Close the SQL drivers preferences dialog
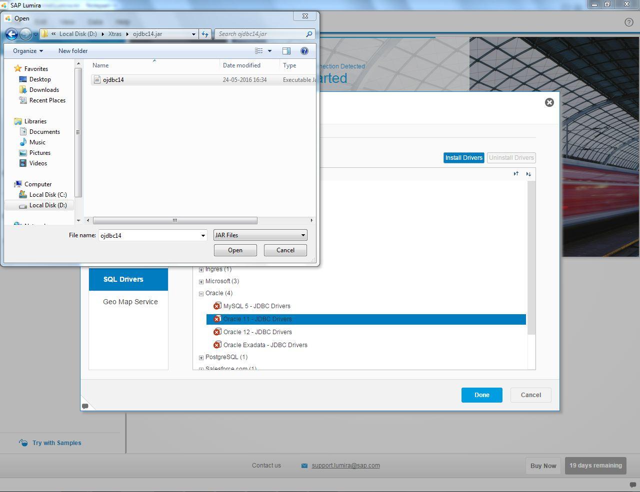This screenshot has height=492, width=640. (x=549, y=102)
